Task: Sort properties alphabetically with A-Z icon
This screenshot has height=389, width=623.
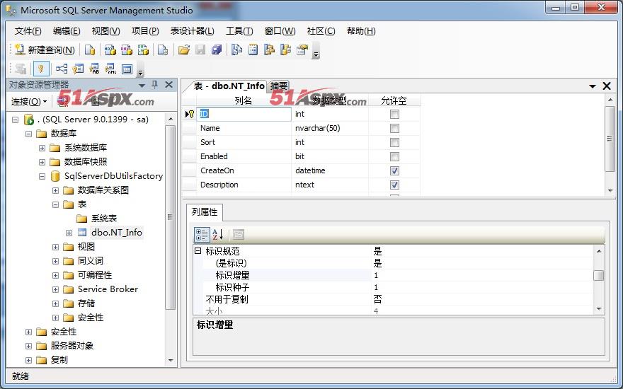Action: tap(218, 235)
